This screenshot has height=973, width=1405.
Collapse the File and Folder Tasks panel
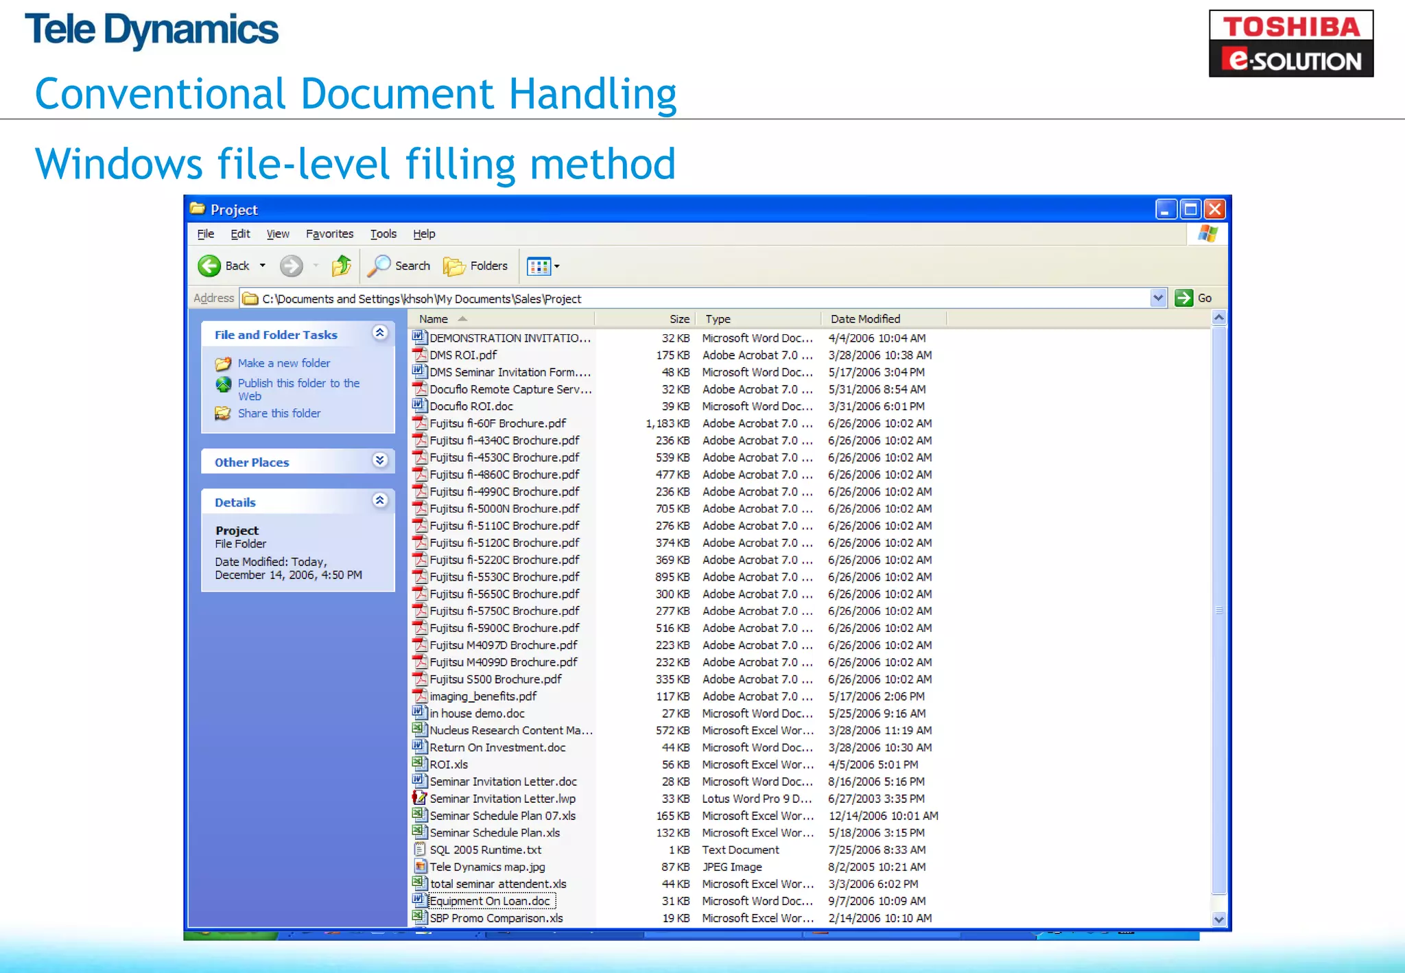point(379,333)
